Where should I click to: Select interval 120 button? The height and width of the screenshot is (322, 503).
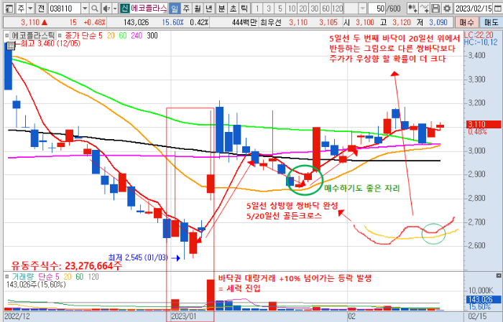(x=338, y=9)
